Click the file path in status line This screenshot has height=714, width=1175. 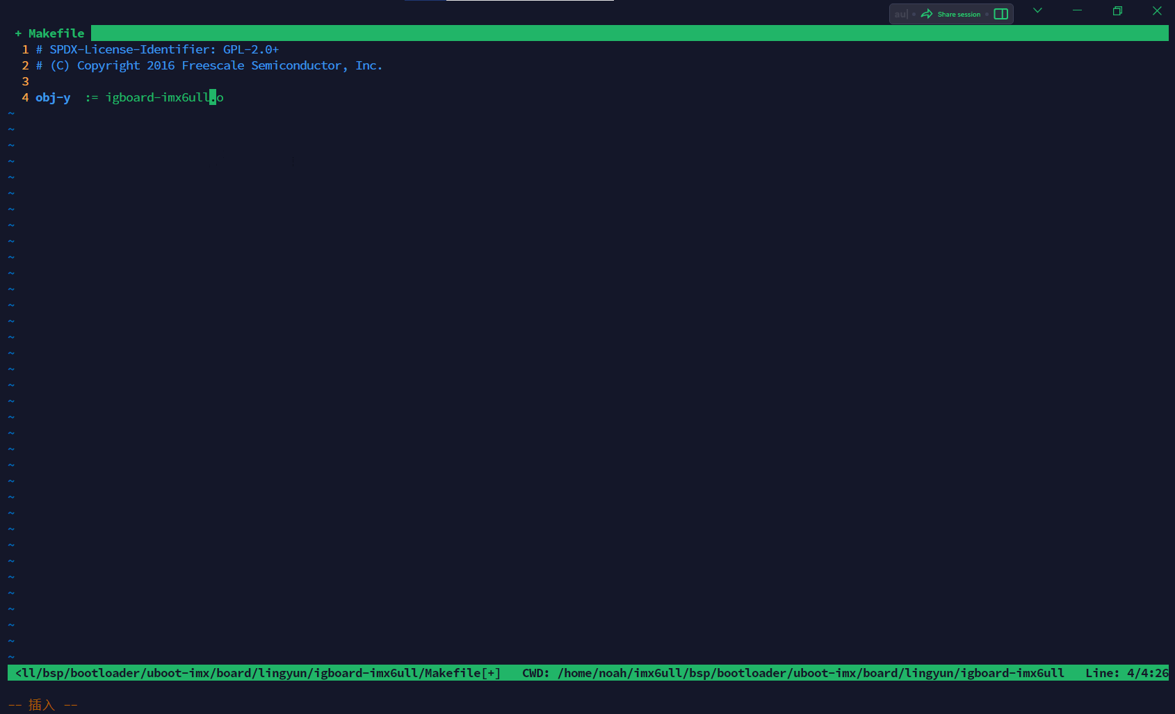tap(257, 673)
